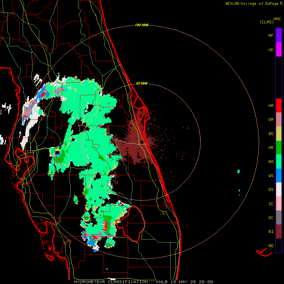The image size is (284, 284).
Task: Click the NEXLAB-College of DuPage credit text
Action: pyautogui.click(x=252, y=3)
